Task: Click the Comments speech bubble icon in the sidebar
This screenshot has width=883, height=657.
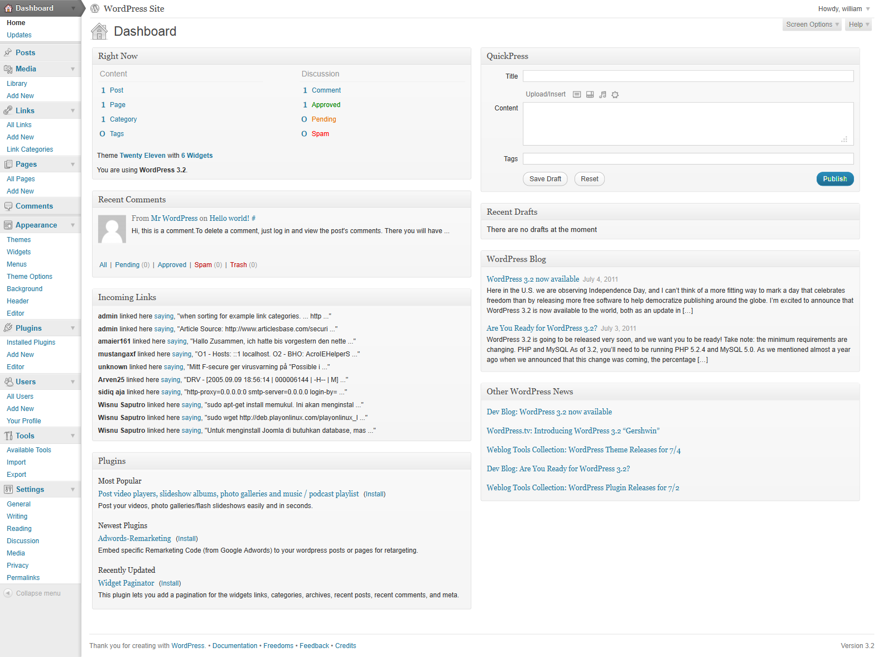Action: pos(8,206)
